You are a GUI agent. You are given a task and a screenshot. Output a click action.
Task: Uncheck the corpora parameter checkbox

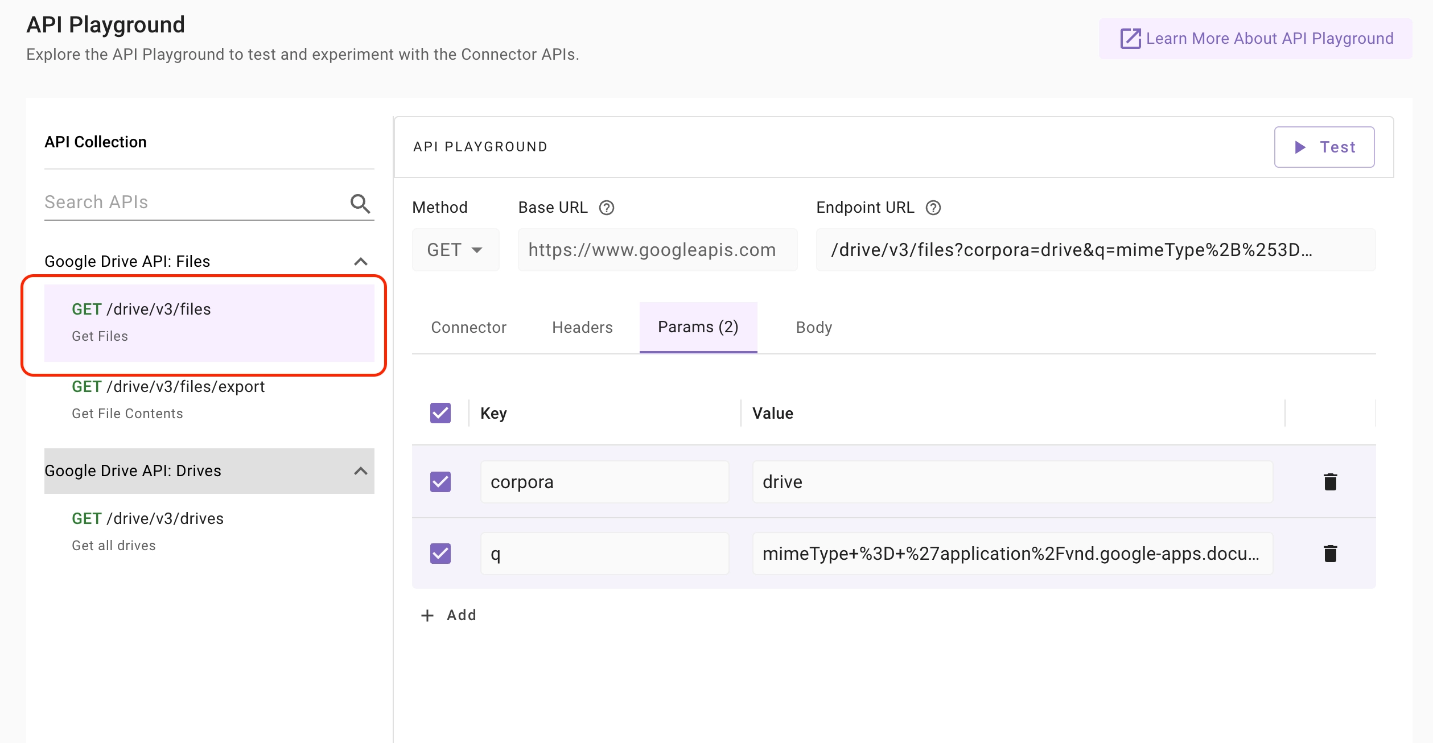pos(440,482)
